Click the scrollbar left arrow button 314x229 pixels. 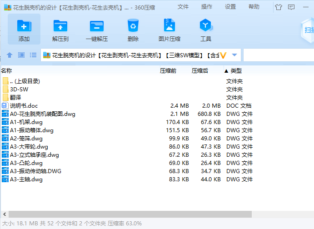[x=5, y=214]
